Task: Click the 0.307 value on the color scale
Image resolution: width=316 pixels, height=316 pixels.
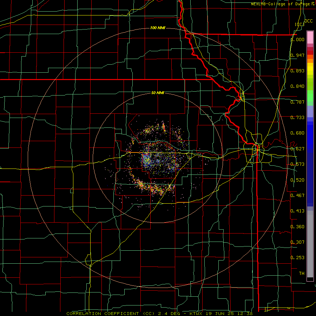Action: point(297,242)
